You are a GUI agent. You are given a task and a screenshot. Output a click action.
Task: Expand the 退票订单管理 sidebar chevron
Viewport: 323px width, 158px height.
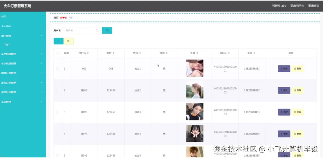pyautogui.click(x=41, y=92)
